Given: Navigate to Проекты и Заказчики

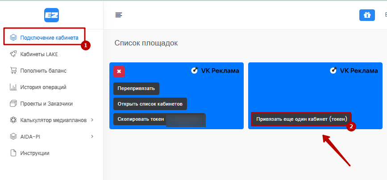Looking at the screenshot, I should 46,104.
